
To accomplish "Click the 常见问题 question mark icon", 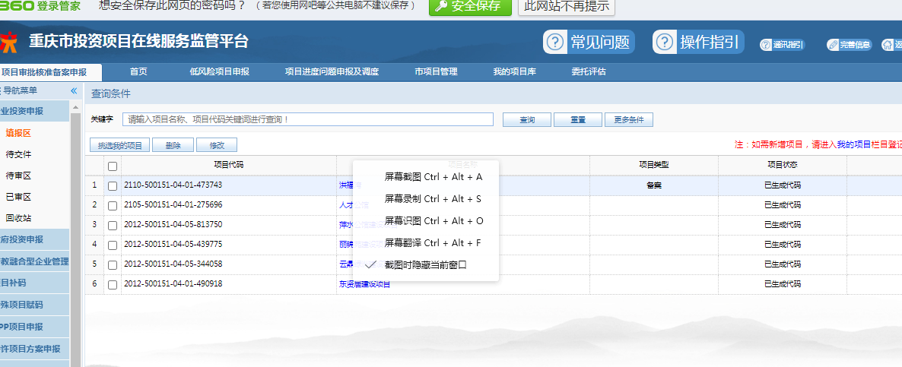I will pyautogui.click(x=556, y=42).
